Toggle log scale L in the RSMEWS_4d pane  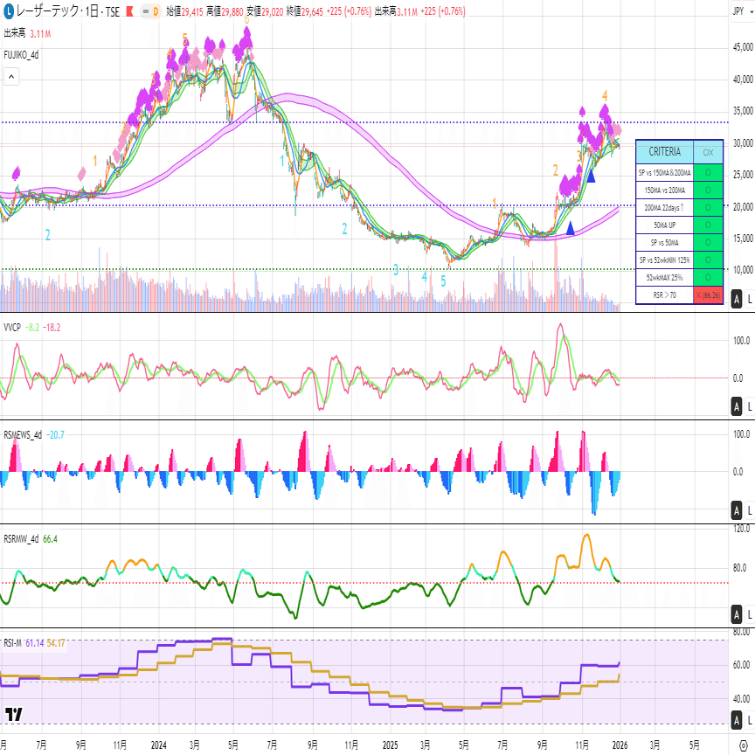pos(749,510)
